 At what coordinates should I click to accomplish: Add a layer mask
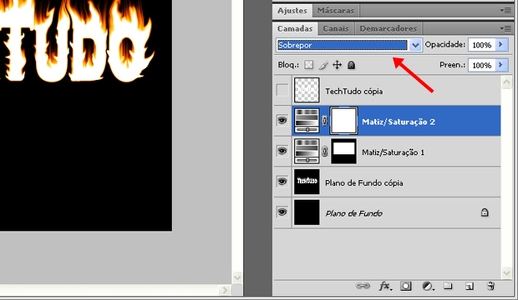(x=406, y=286)
